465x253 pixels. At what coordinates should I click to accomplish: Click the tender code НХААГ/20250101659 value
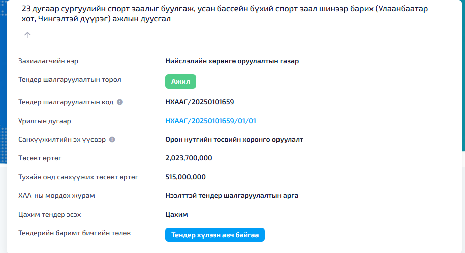coord(200,102)
